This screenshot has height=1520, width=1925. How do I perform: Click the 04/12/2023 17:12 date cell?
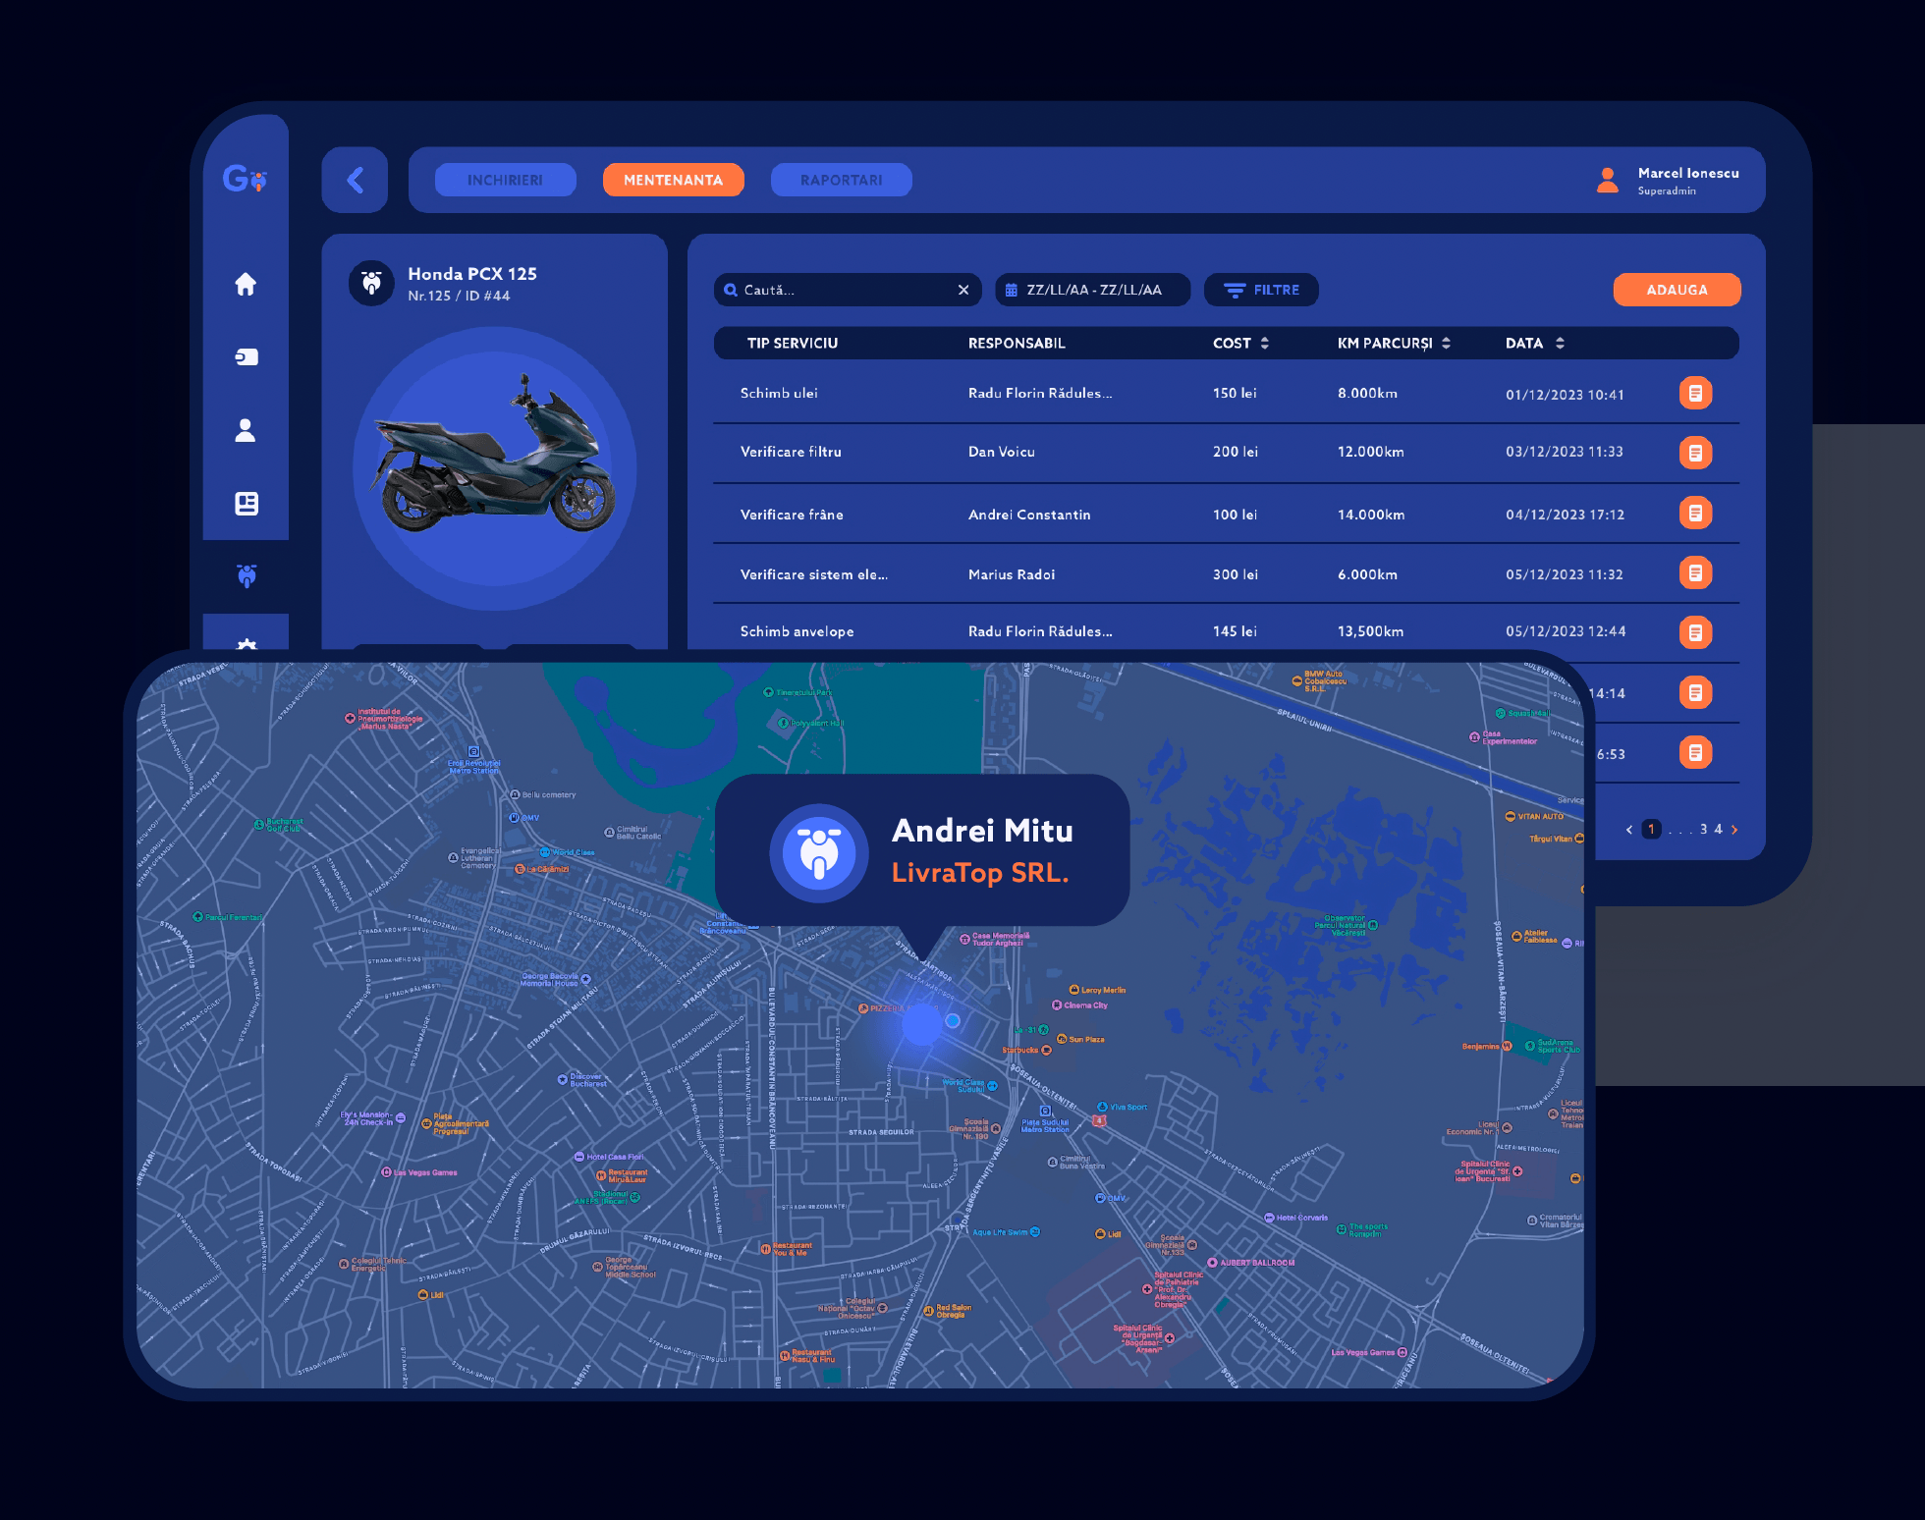tap(1565, 515)
